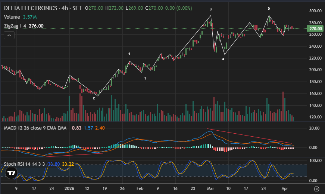Open chart settings gear icon
The width and height of the screenshot is (325, 194).
[316, 189]
